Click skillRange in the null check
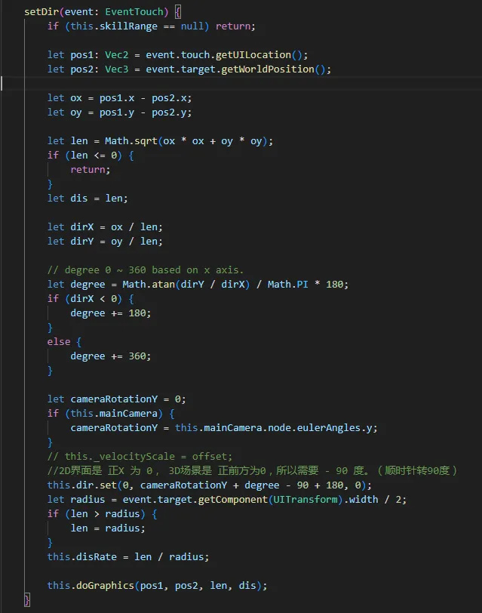 128,26
